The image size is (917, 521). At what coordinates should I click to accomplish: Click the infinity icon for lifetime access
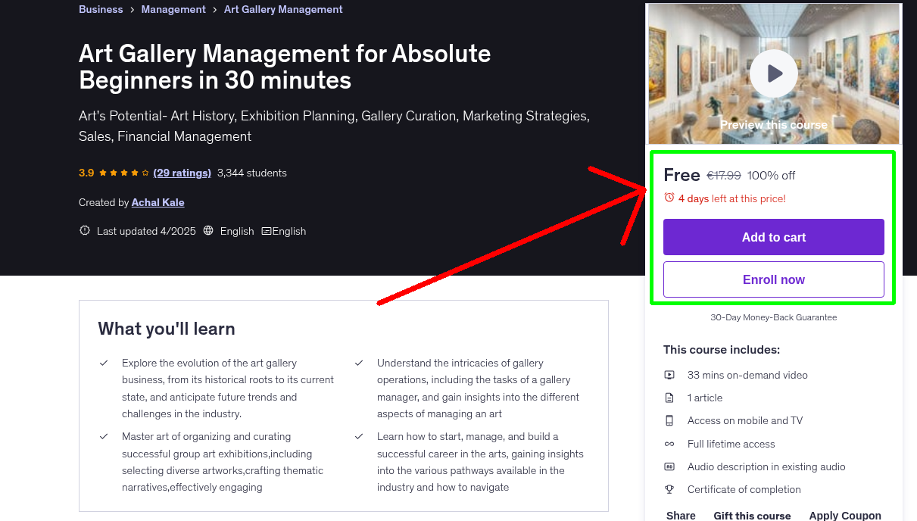coord(669,444)
